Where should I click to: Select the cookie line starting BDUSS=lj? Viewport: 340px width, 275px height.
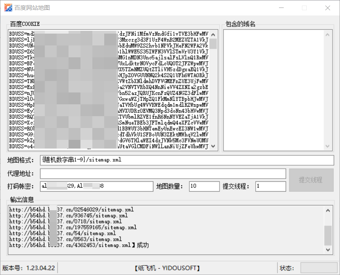(109, 40)
